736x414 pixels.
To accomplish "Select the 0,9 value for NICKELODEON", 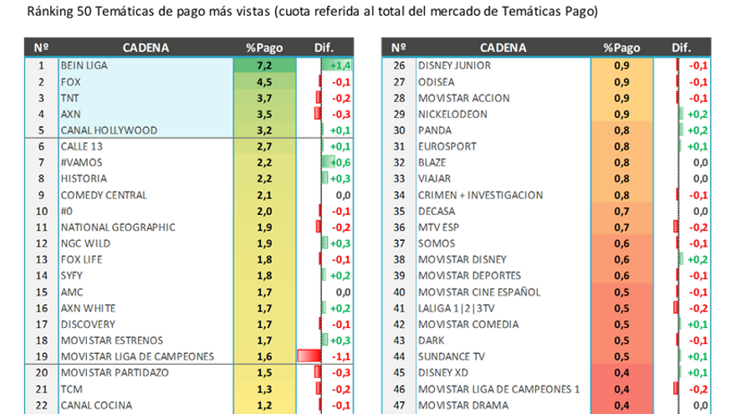I will pos(621,114).
